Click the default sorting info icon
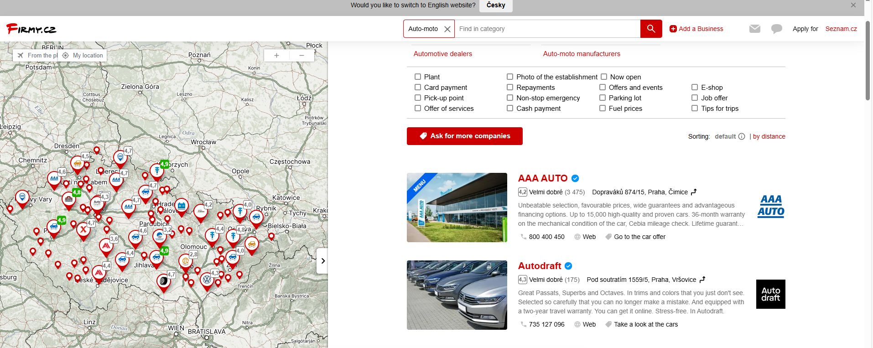This screenshot has width=873, height=348. click(x=742, y=136)
